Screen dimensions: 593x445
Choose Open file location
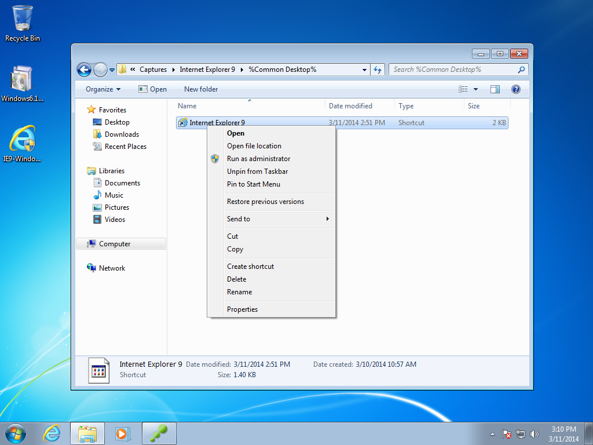(271, 146)
